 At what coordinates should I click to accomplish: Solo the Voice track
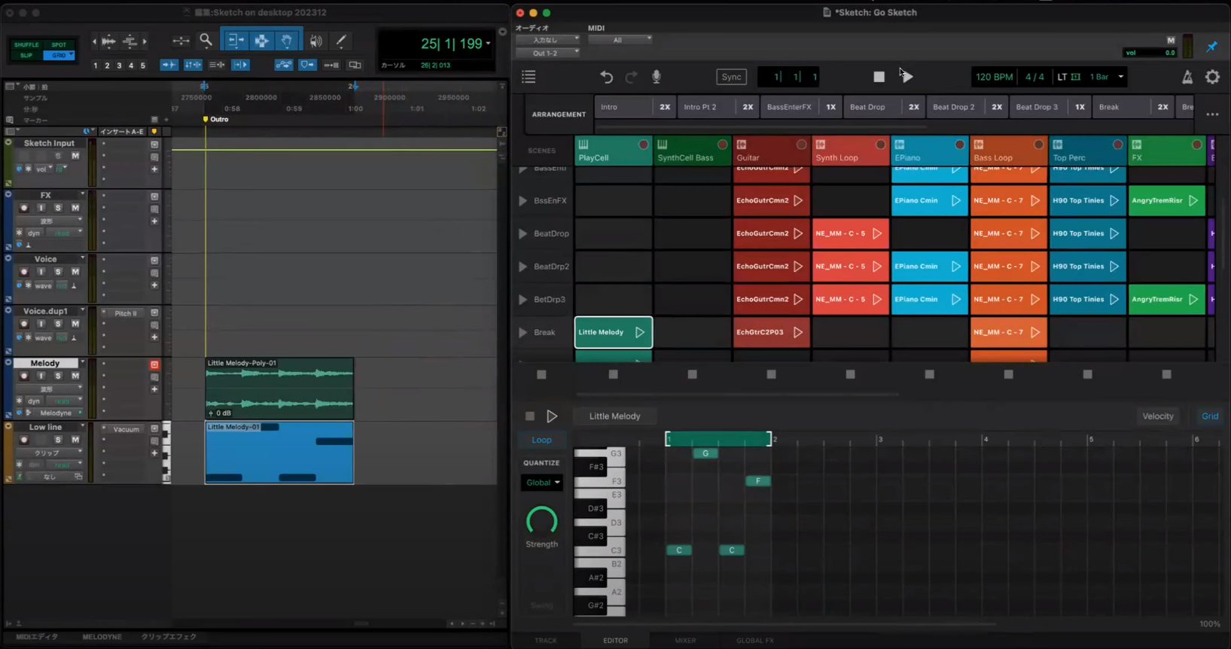tap(58, 272)
